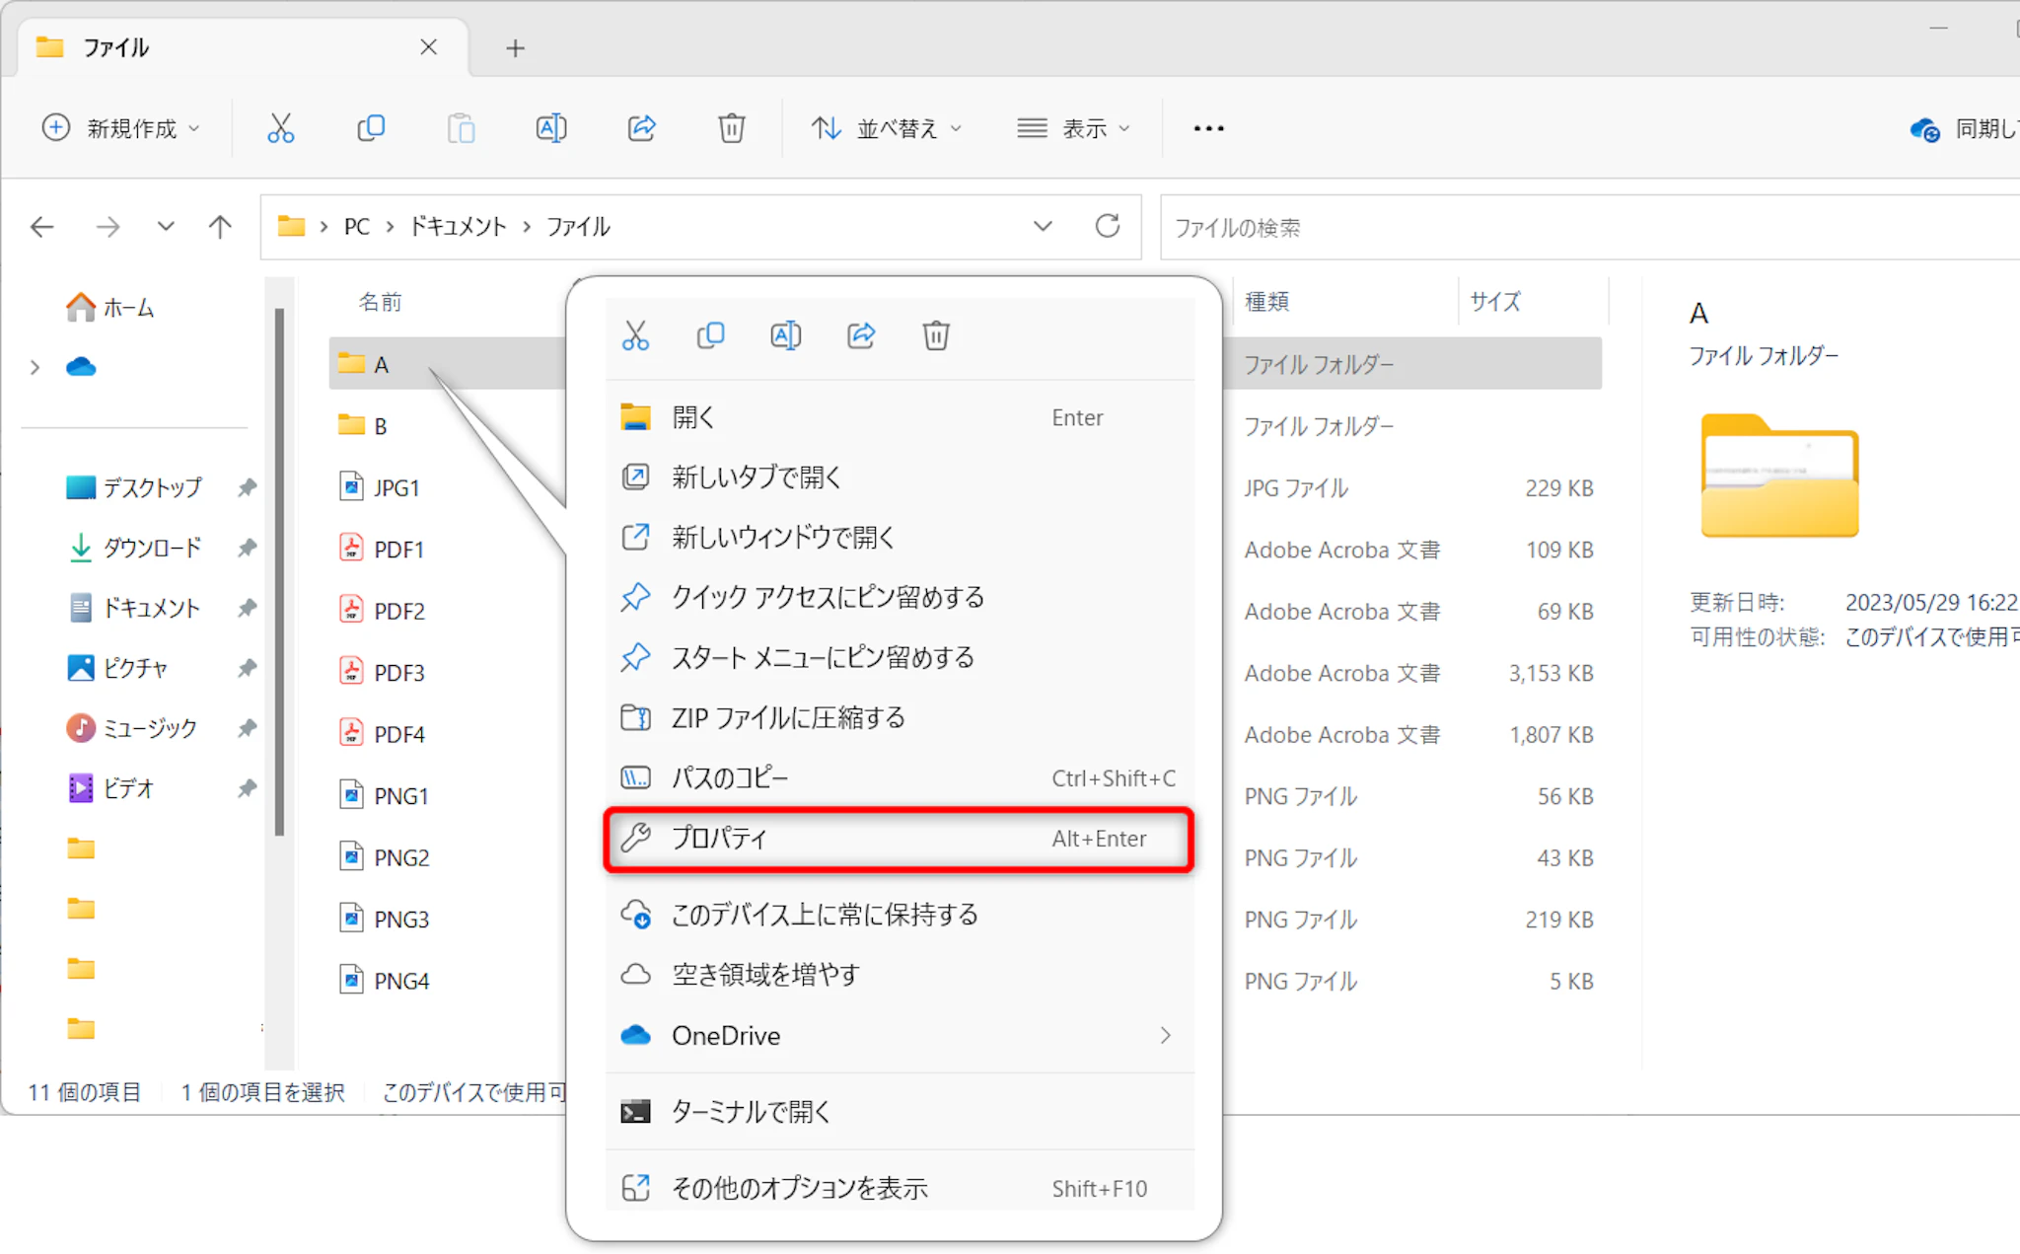Image resolution: width=2020 pixels, height=1254 pixels.
Task: Click the cut icon in context menu
Action: (x=636, y=336)
